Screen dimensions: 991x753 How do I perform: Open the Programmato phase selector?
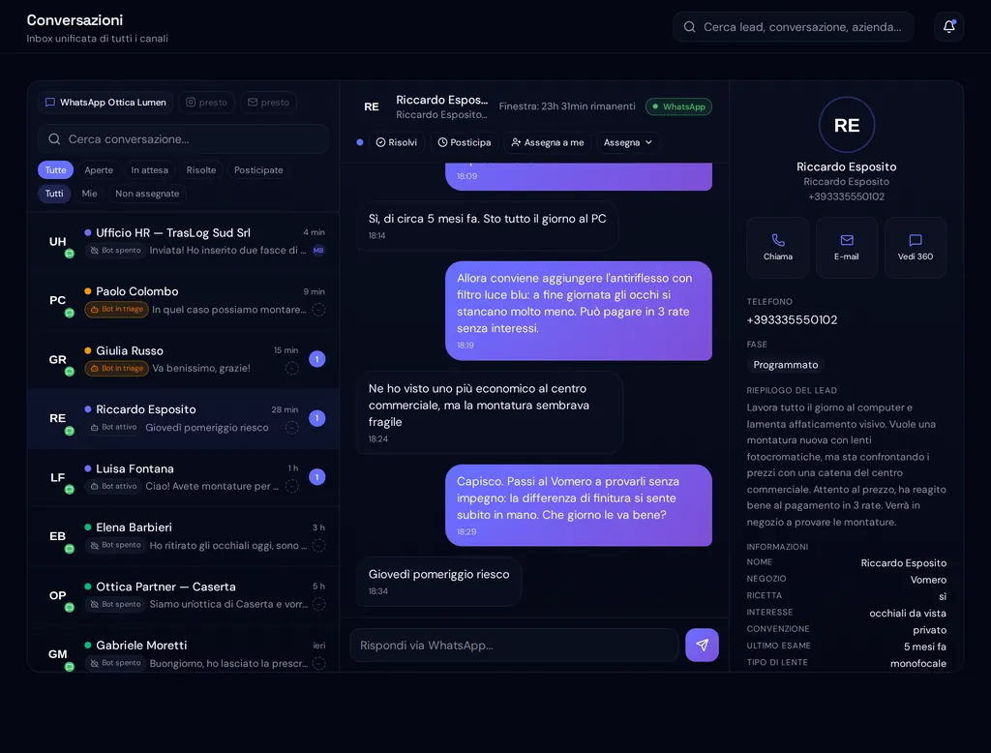[786, 365]
